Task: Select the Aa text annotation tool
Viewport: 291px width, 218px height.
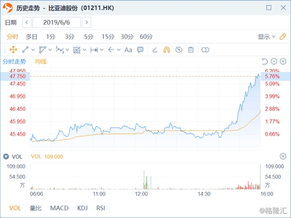Action: 128,50
